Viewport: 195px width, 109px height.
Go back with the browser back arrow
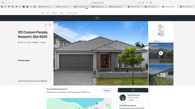pyautogui.click(x=9, y=3)
